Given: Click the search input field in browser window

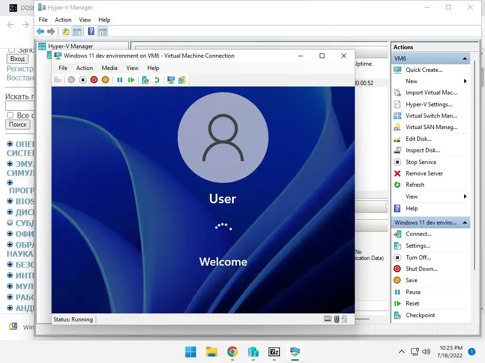Looking at the screenshot, I should point(19,105).
